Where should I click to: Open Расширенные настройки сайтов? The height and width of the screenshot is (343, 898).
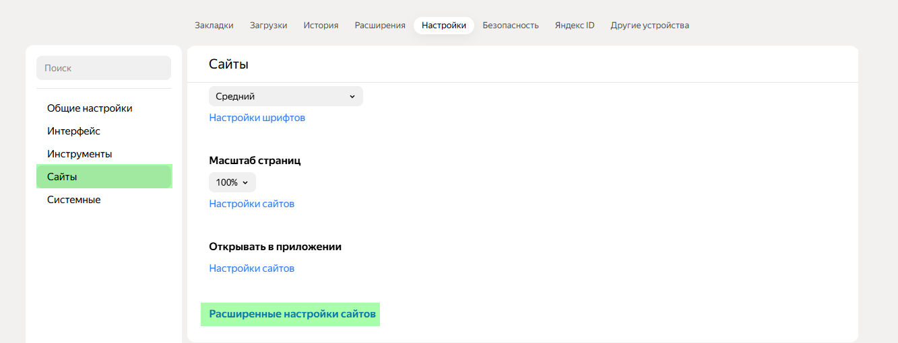[x=290, y=314]
